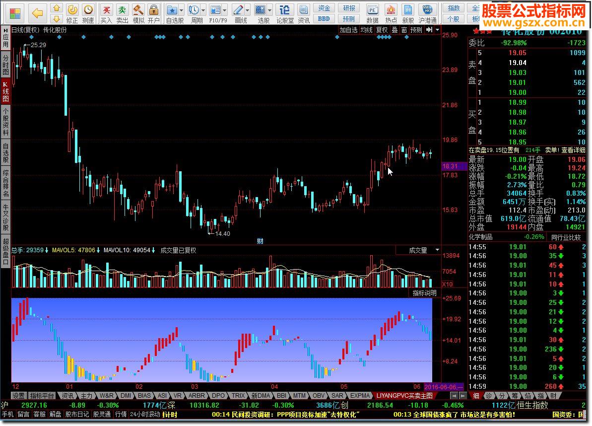Click the 卖出 (sell) icon
Image resolution: width=592 pixels, height=426 pixels.
coord(122,10)
